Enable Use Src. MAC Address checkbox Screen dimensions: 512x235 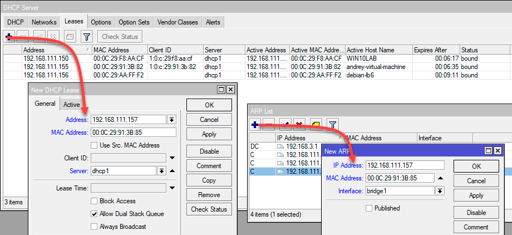pyautogui.click(x=94, y=145)
